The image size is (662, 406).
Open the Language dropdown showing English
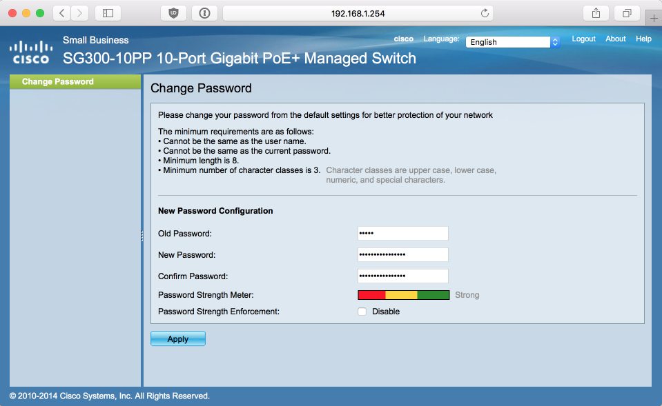coord(512,42)
